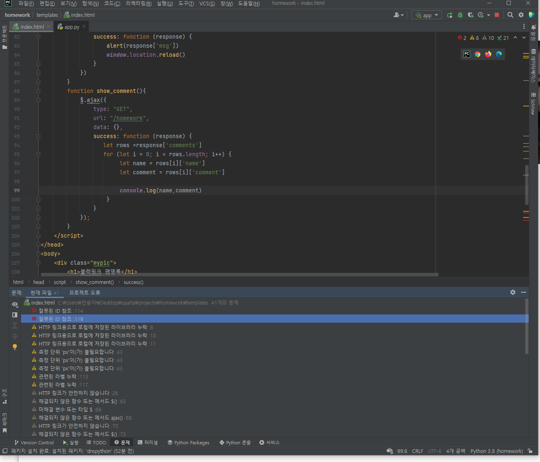
Task: Open notifications bell in right sidebar
Action: tap(534, 28)
